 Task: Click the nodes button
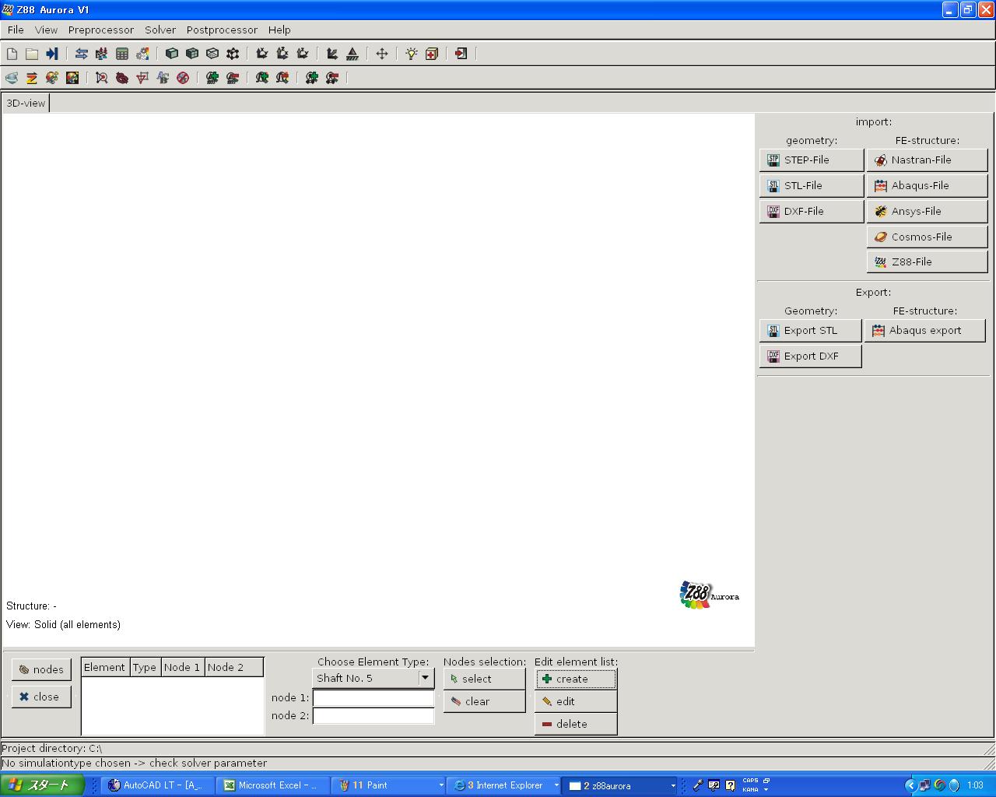[41, 669]
